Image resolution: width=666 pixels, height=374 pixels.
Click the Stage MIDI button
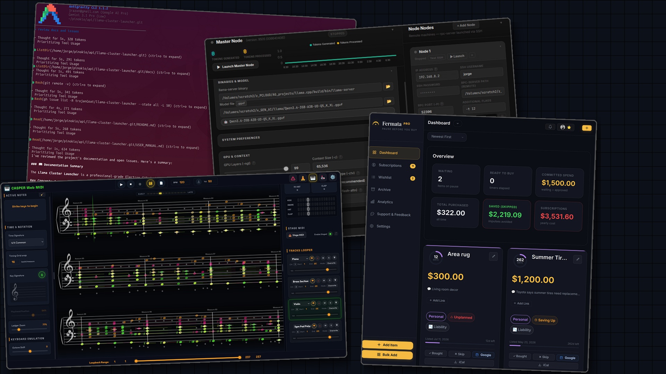click(297, 235)
